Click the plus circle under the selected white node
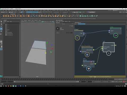The height and width of the screenshot is (95, 127). click(109, 53)
